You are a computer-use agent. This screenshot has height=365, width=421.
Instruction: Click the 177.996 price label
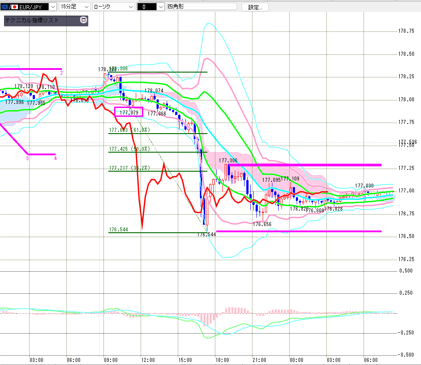[x=15, y=102]
